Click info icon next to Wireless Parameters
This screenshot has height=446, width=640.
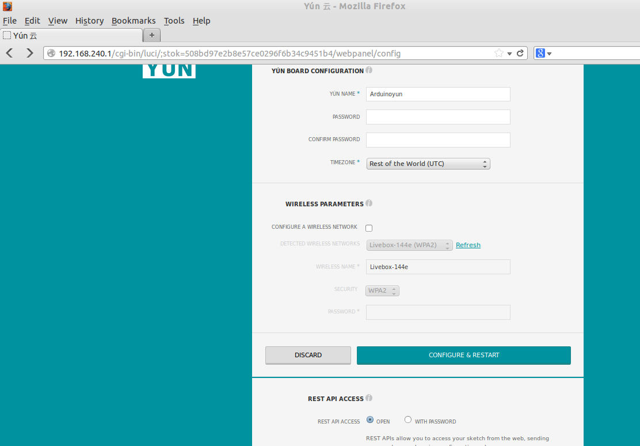[369, 203]
